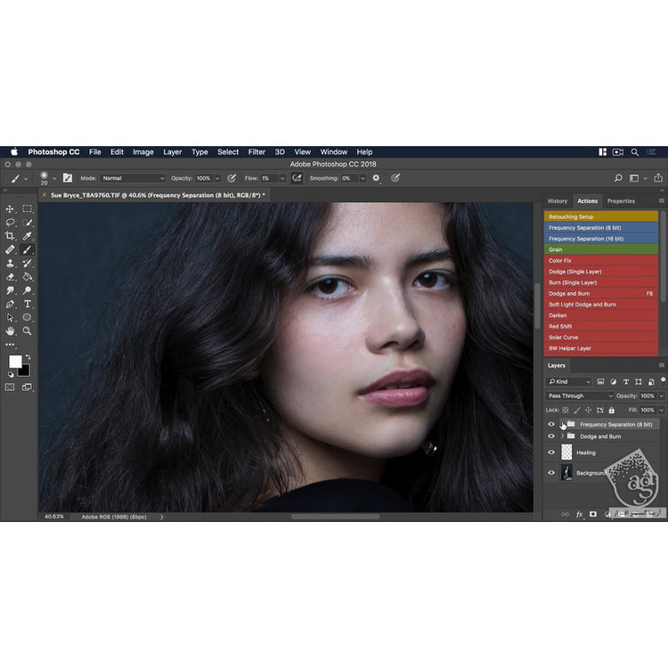The height and width of the screenshot is (668, 668).
Task: Click the add layer style fx icon
Action: (579, 514)
